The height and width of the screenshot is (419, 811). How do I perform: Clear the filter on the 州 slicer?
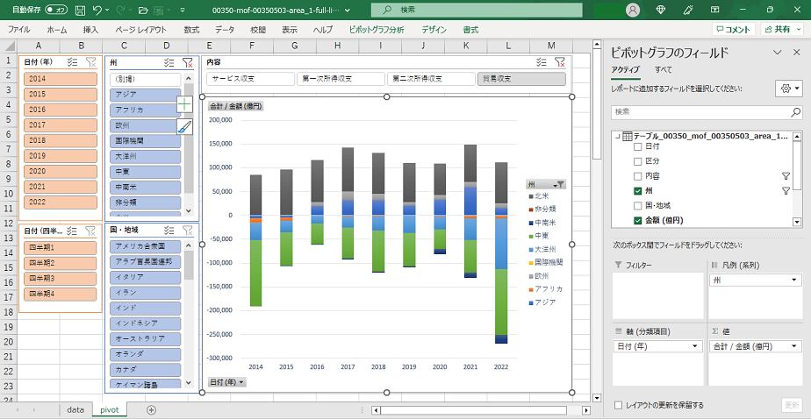point(187,63)
